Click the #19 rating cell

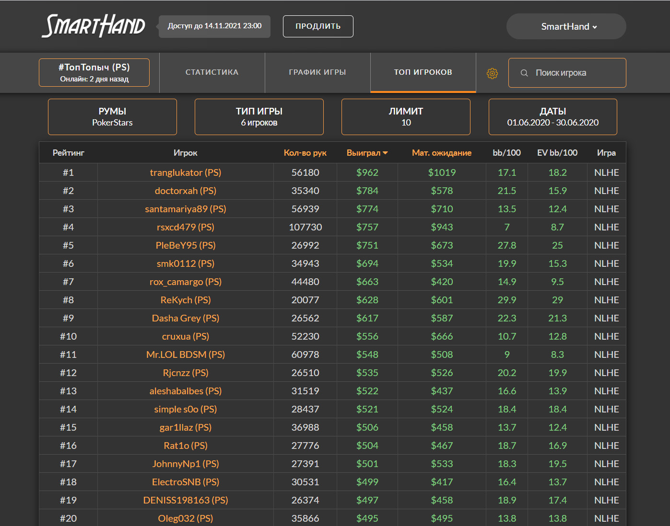coord(68,500)
